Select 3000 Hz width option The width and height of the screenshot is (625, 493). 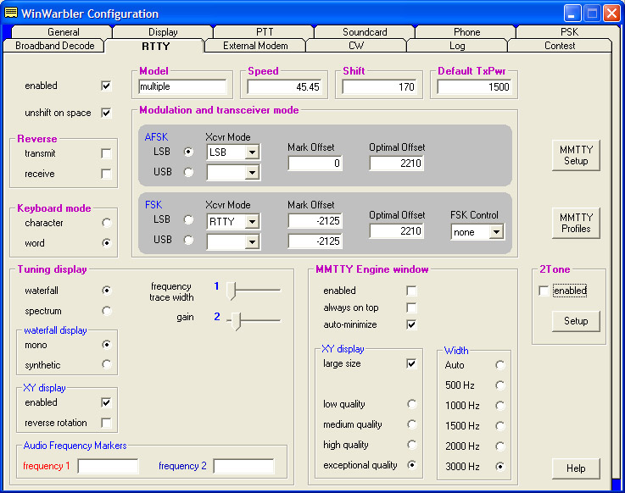click(499, 467)
